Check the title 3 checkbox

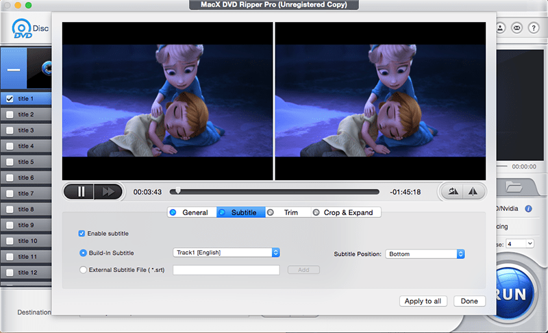point(10,130)
